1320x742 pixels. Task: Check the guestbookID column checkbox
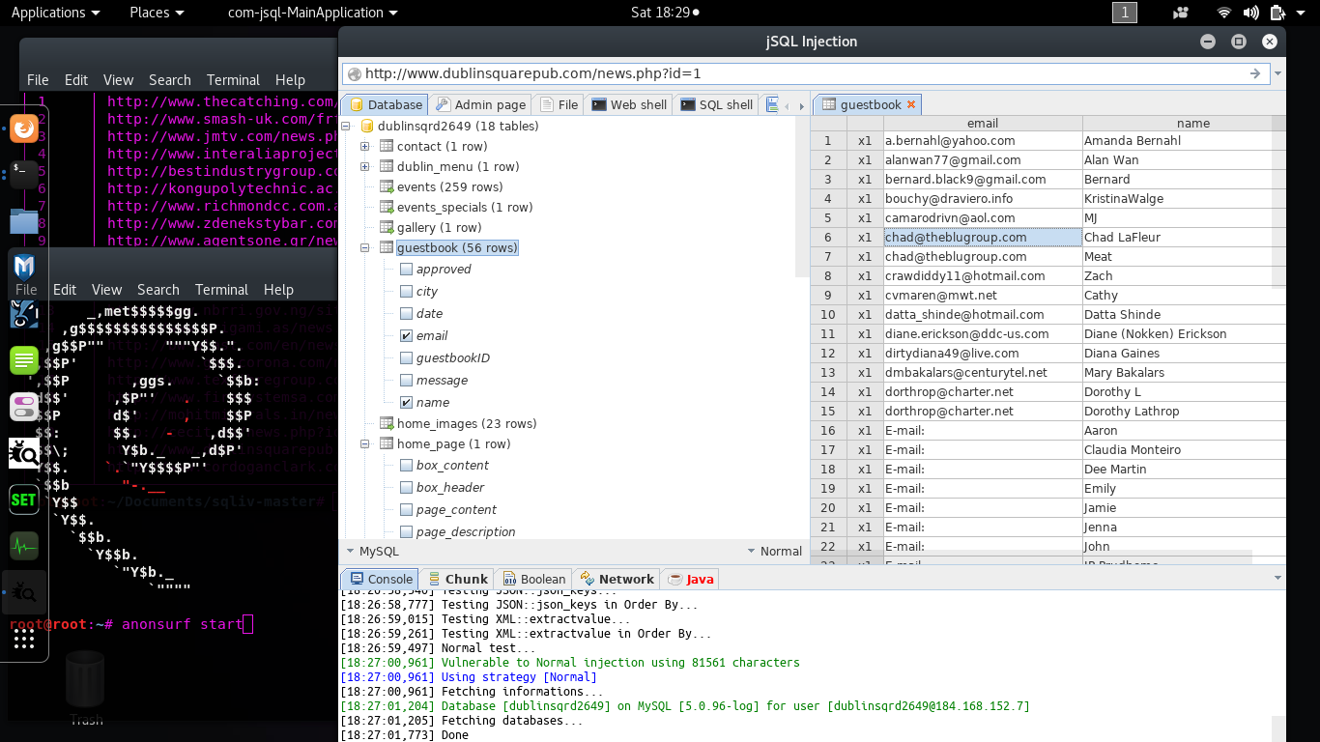tap(406, 358)
